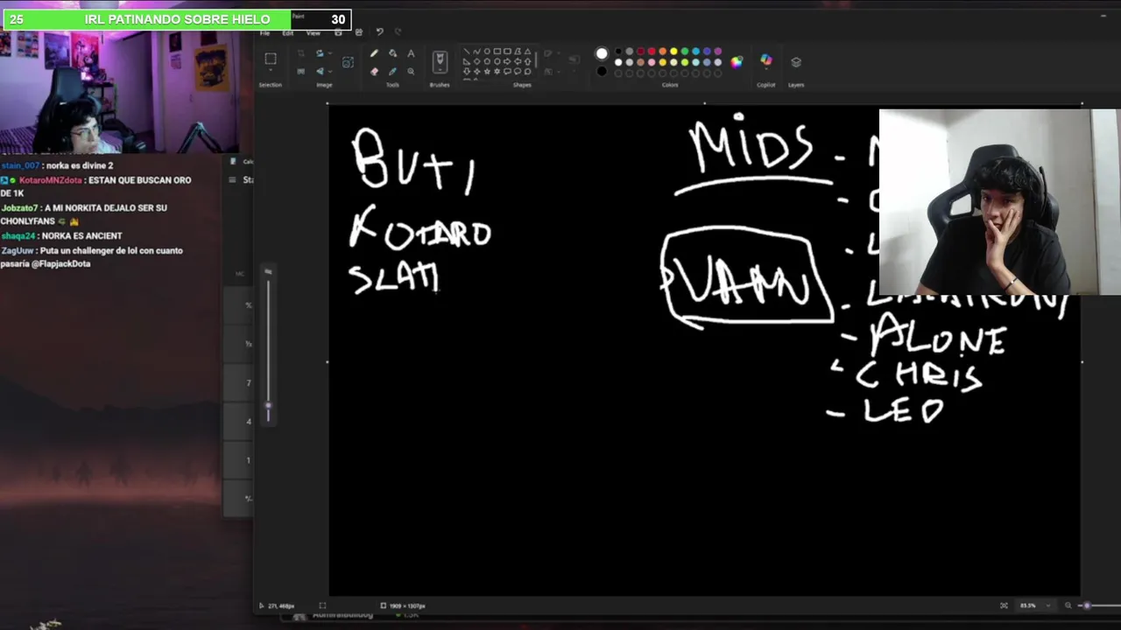Click the Crop icon in Image group
This screenshot has width=1121, height=630.
[x=300, y=53]
